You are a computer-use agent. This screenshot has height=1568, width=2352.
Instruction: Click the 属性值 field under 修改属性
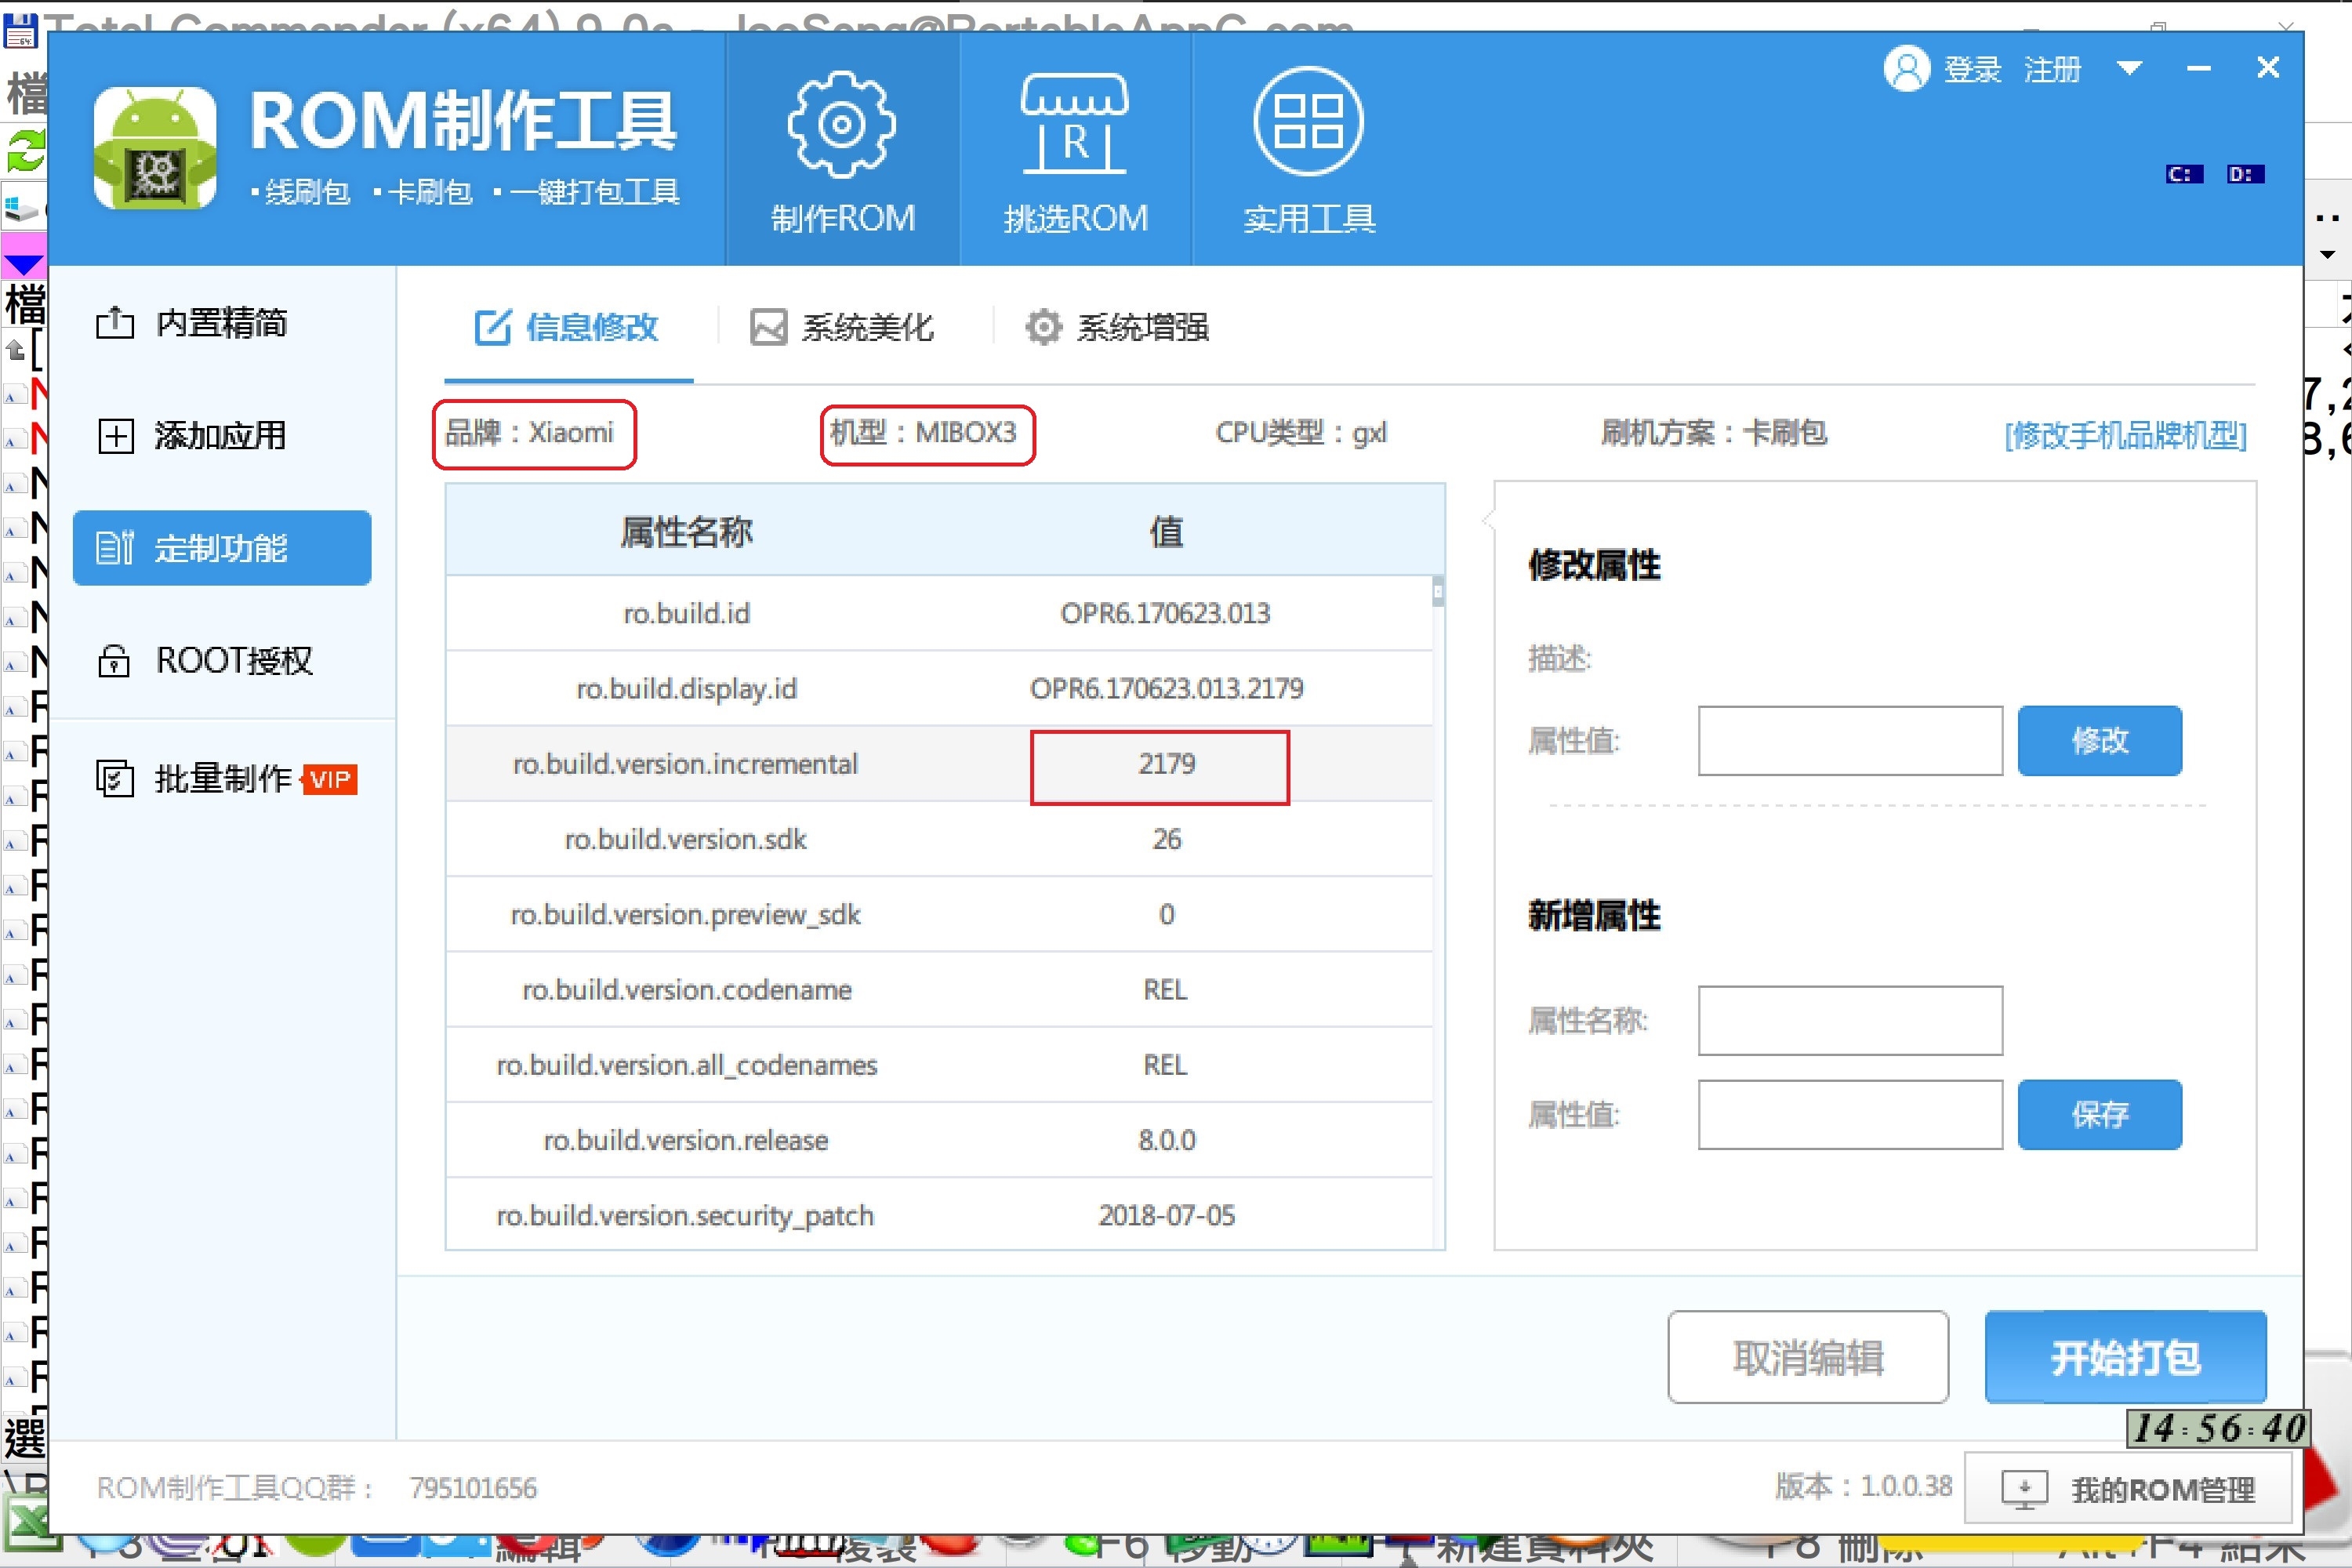[1850, 741]
